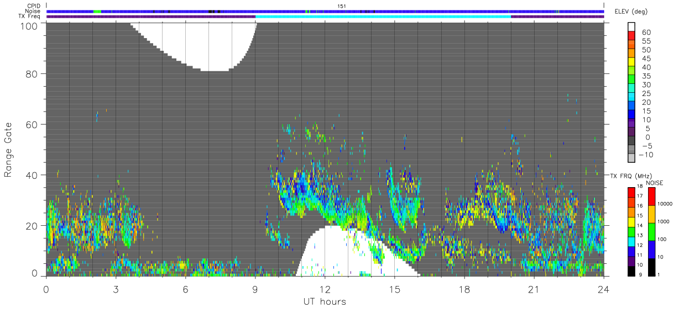This screenshot has height=313, width=679.
Task: Click the '80' tick on Range Gate axis
Action: [x=33, y=73]
